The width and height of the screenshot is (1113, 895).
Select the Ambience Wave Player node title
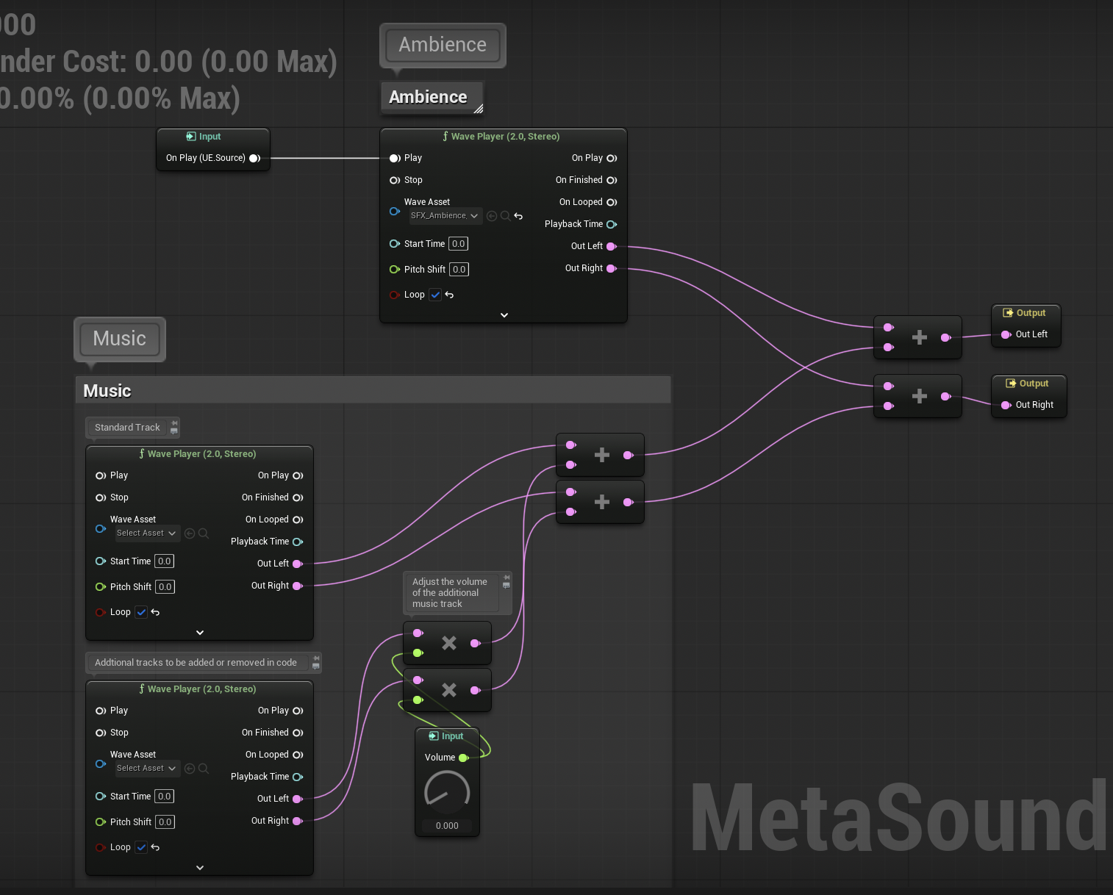pos(505,137)
